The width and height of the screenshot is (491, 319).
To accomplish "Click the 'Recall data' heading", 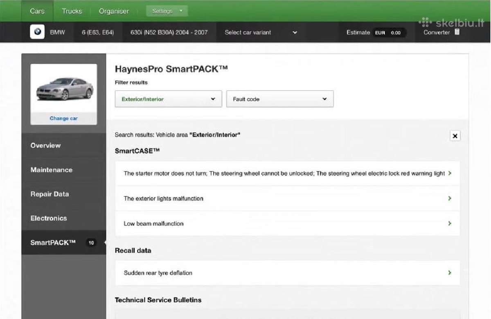I will (x=133, y=250).
